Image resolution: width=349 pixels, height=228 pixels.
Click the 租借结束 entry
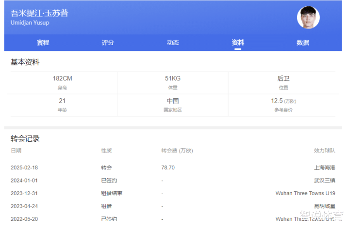112,193
